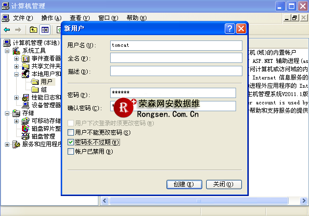Viewport: 309px width, 216px height.
Task: Click the 用户名 field containing tomcat
Action: [x=176, y=45]
